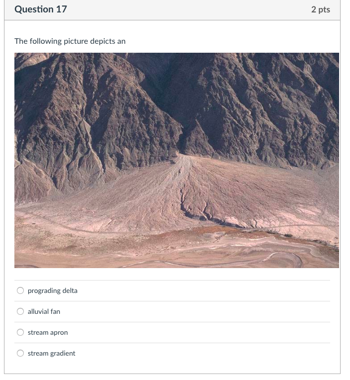This screenshot has width=350, height=380.
Task: Choose the 'alluvial fan' radio button
Action: tap(20, 311)
